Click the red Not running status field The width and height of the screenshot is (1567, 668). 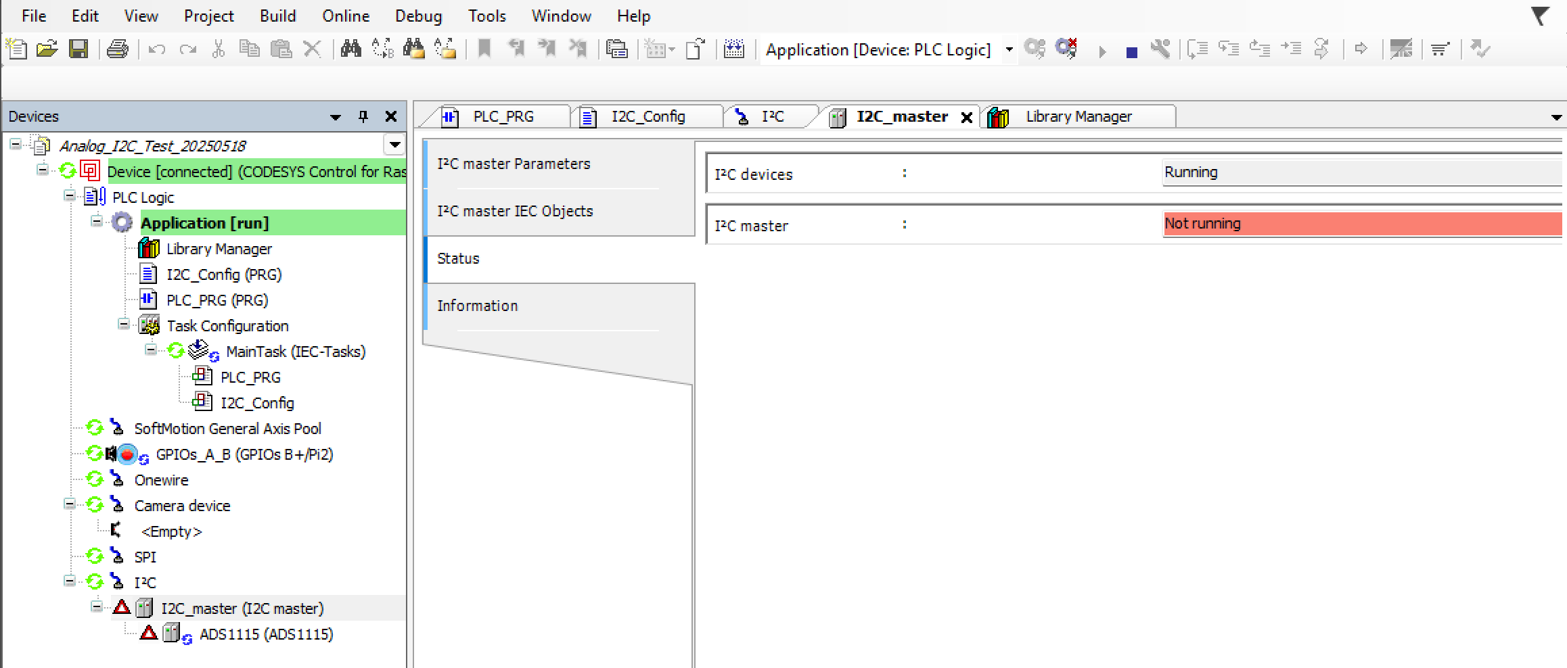click(1361, 224)
